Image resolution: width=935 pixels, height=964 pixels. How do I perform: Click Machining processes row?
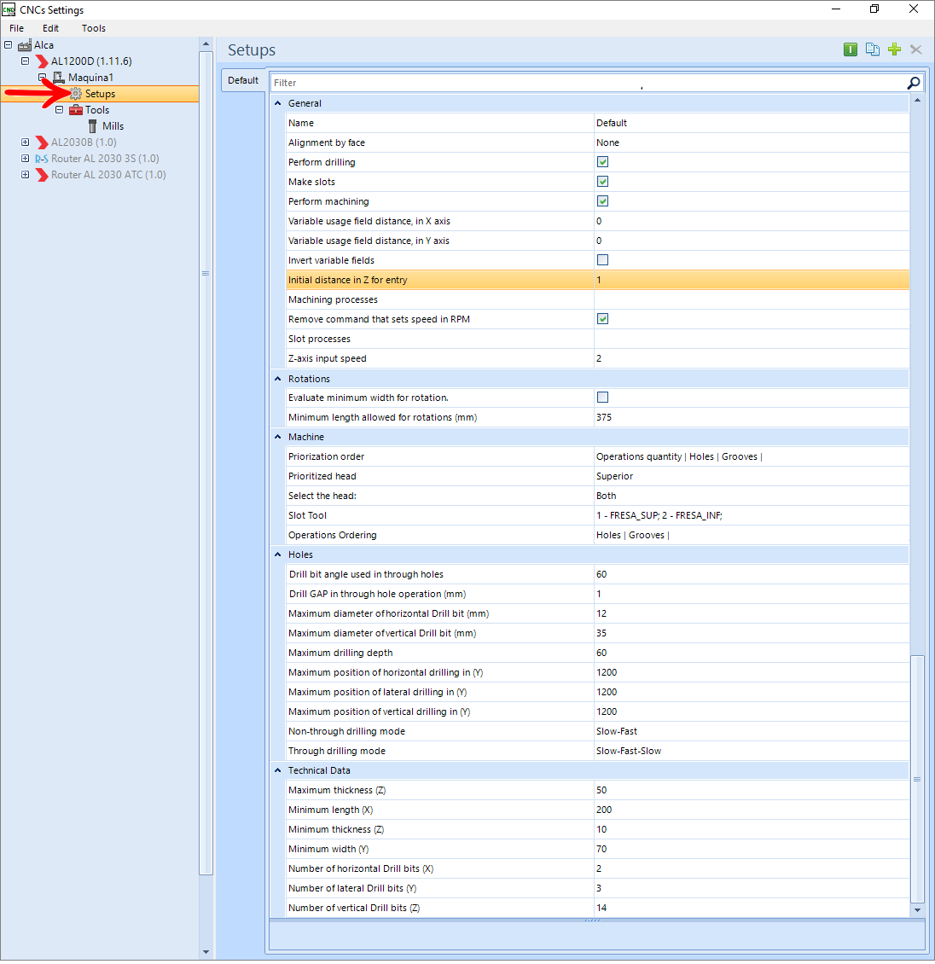pyautogui.click(x=598, y=299)
